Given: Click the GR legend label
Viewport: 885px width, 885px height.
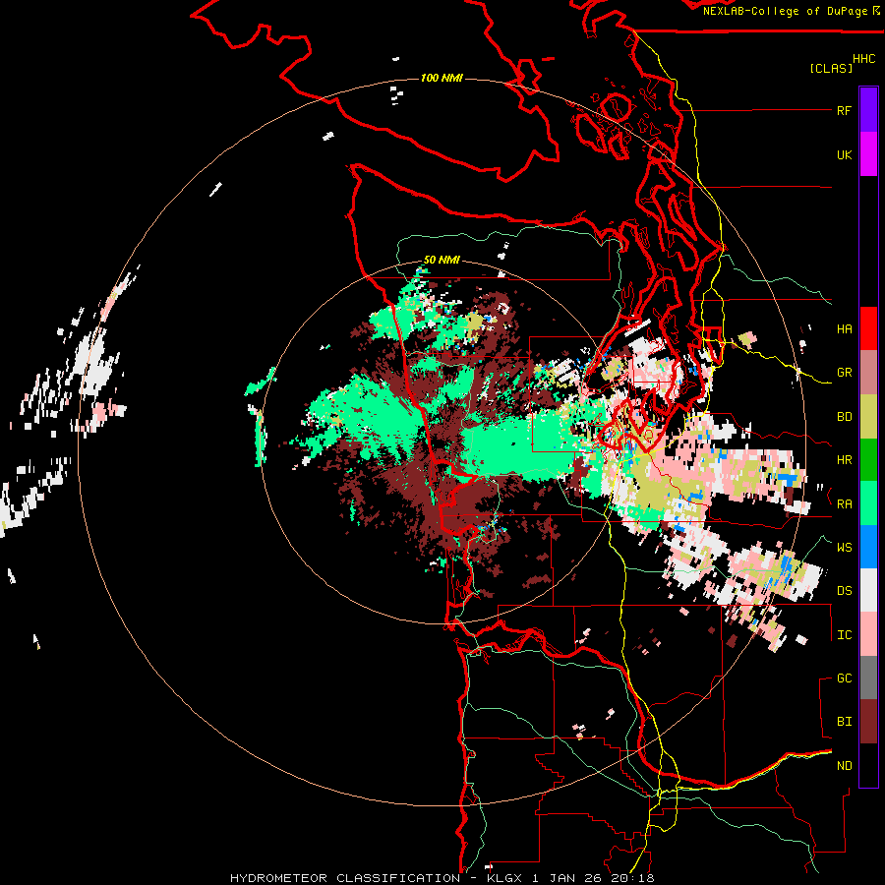Looking at the screenshot, I should 844,373.
